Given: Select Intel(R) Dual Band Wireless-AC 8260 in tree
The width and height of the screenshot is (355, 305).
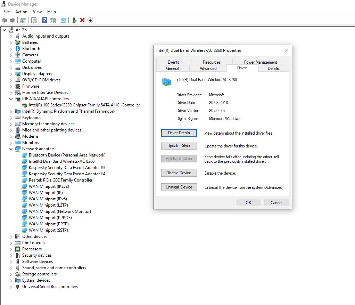Looking at the screenshot, I should 61,161.
